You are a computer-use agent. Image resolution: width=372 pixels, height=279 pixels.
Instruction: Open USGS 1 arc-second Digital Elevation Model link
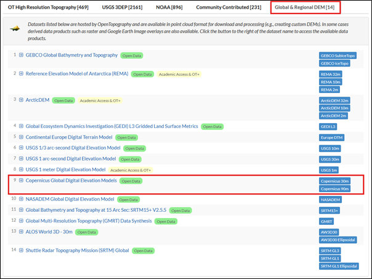click(71, 159)
